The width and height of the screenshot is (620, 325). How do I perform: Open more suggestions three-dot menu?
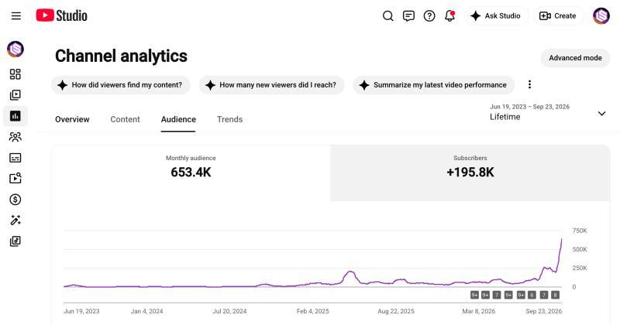click(x=529, y=84)
